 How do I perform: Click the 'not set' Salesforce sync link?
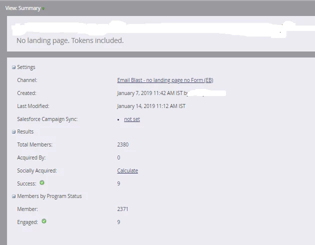[x=132, y=119]
